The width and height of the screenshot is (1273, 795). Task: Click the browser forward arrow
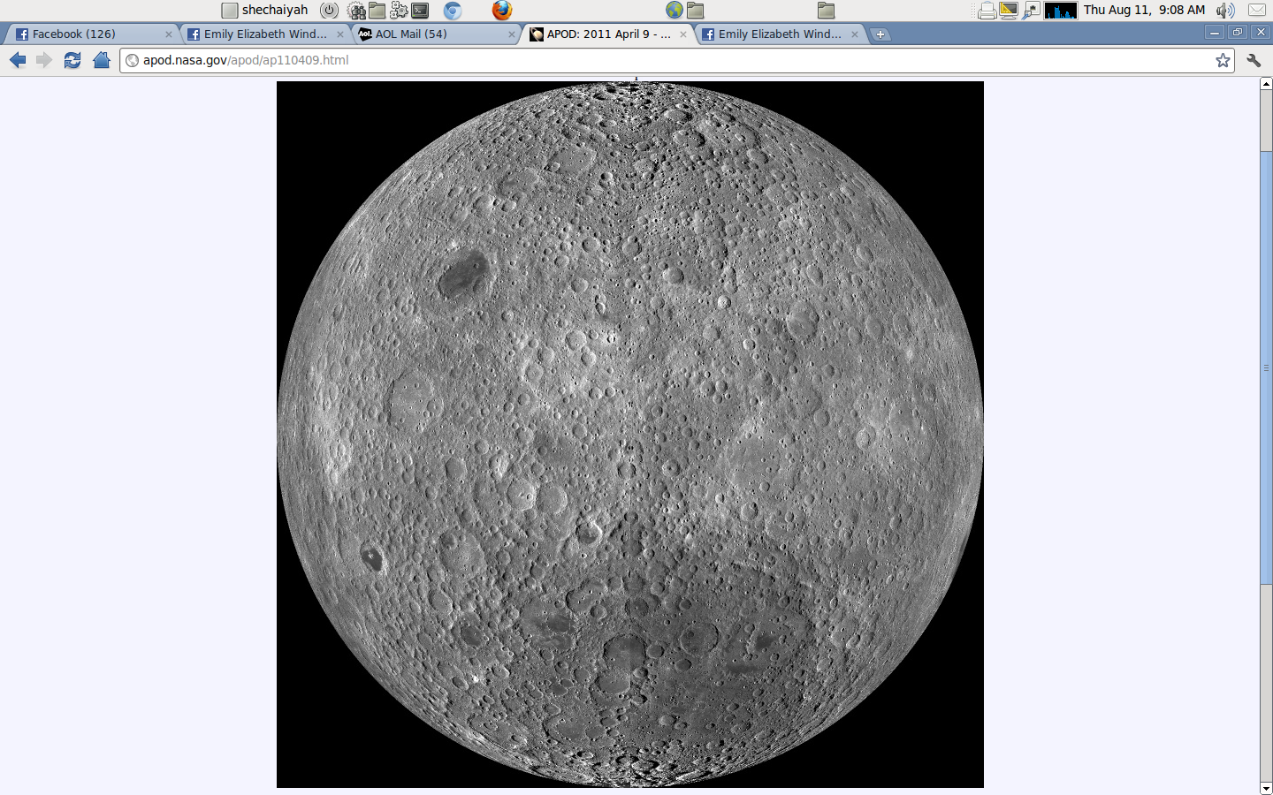tap(44, 60)
